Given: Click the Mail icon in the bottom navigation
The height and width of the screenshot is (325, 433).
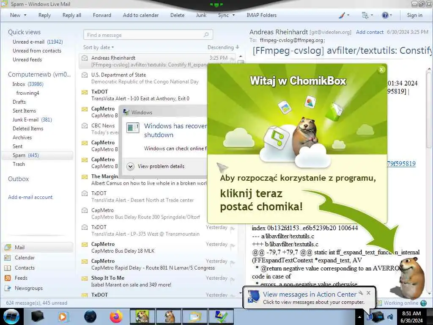Looking at the screenshot, I should [8, 247].
